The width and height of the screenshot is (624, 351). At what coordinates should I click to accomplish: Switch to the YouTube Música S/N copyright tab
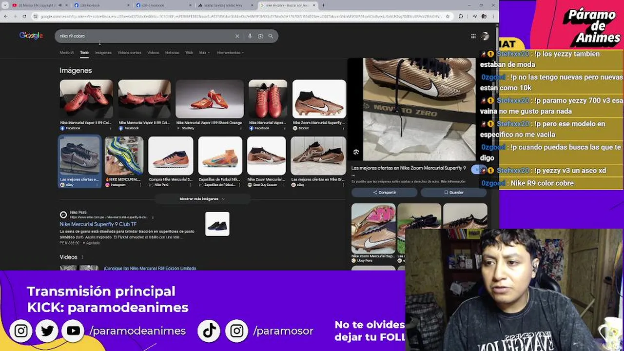[39, 5]
